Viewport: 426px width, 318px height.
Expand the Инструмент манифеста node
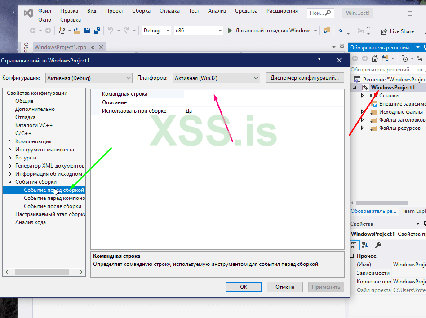[10, 150]
